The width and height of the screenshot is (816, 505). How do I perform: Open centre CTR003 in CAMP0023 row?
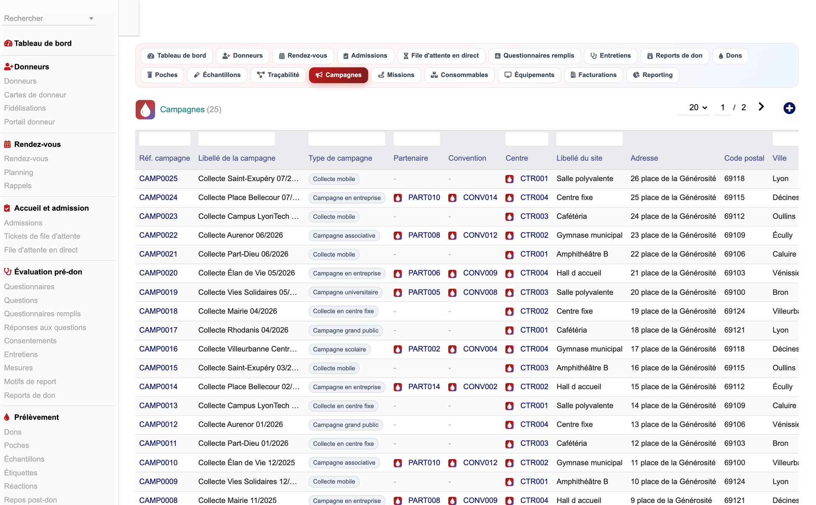pyautogui.click(x=534, y=216)
